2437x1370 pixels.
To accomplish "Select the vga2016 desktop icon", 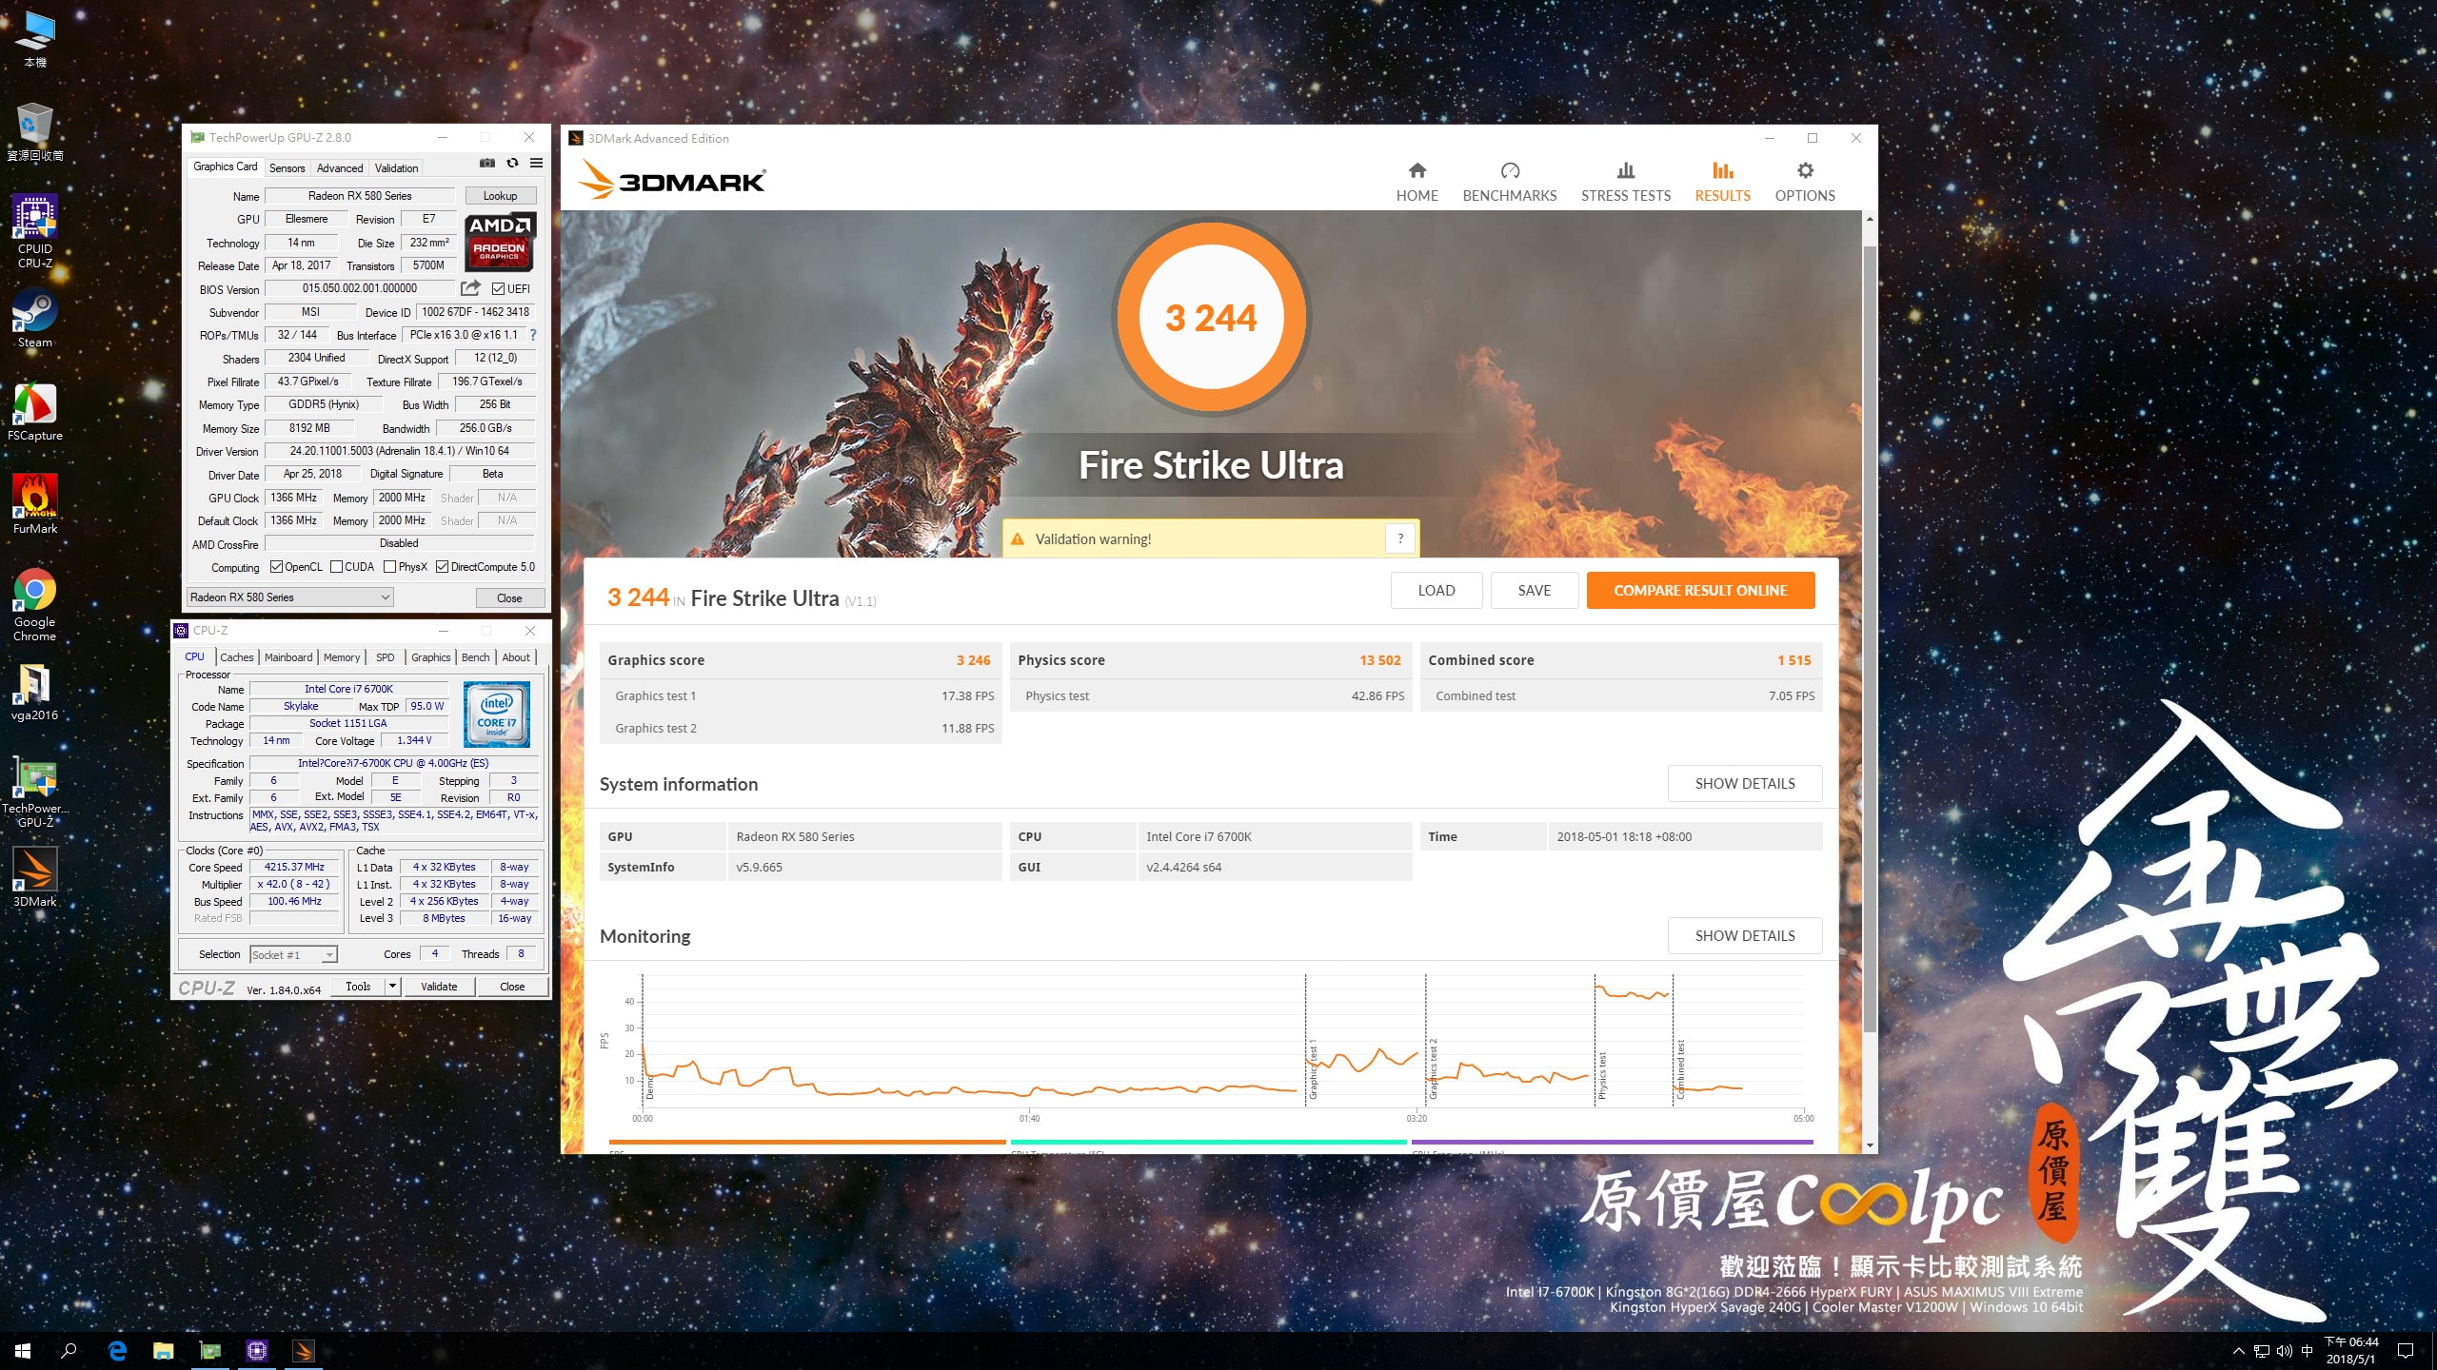I will [35, 692].
